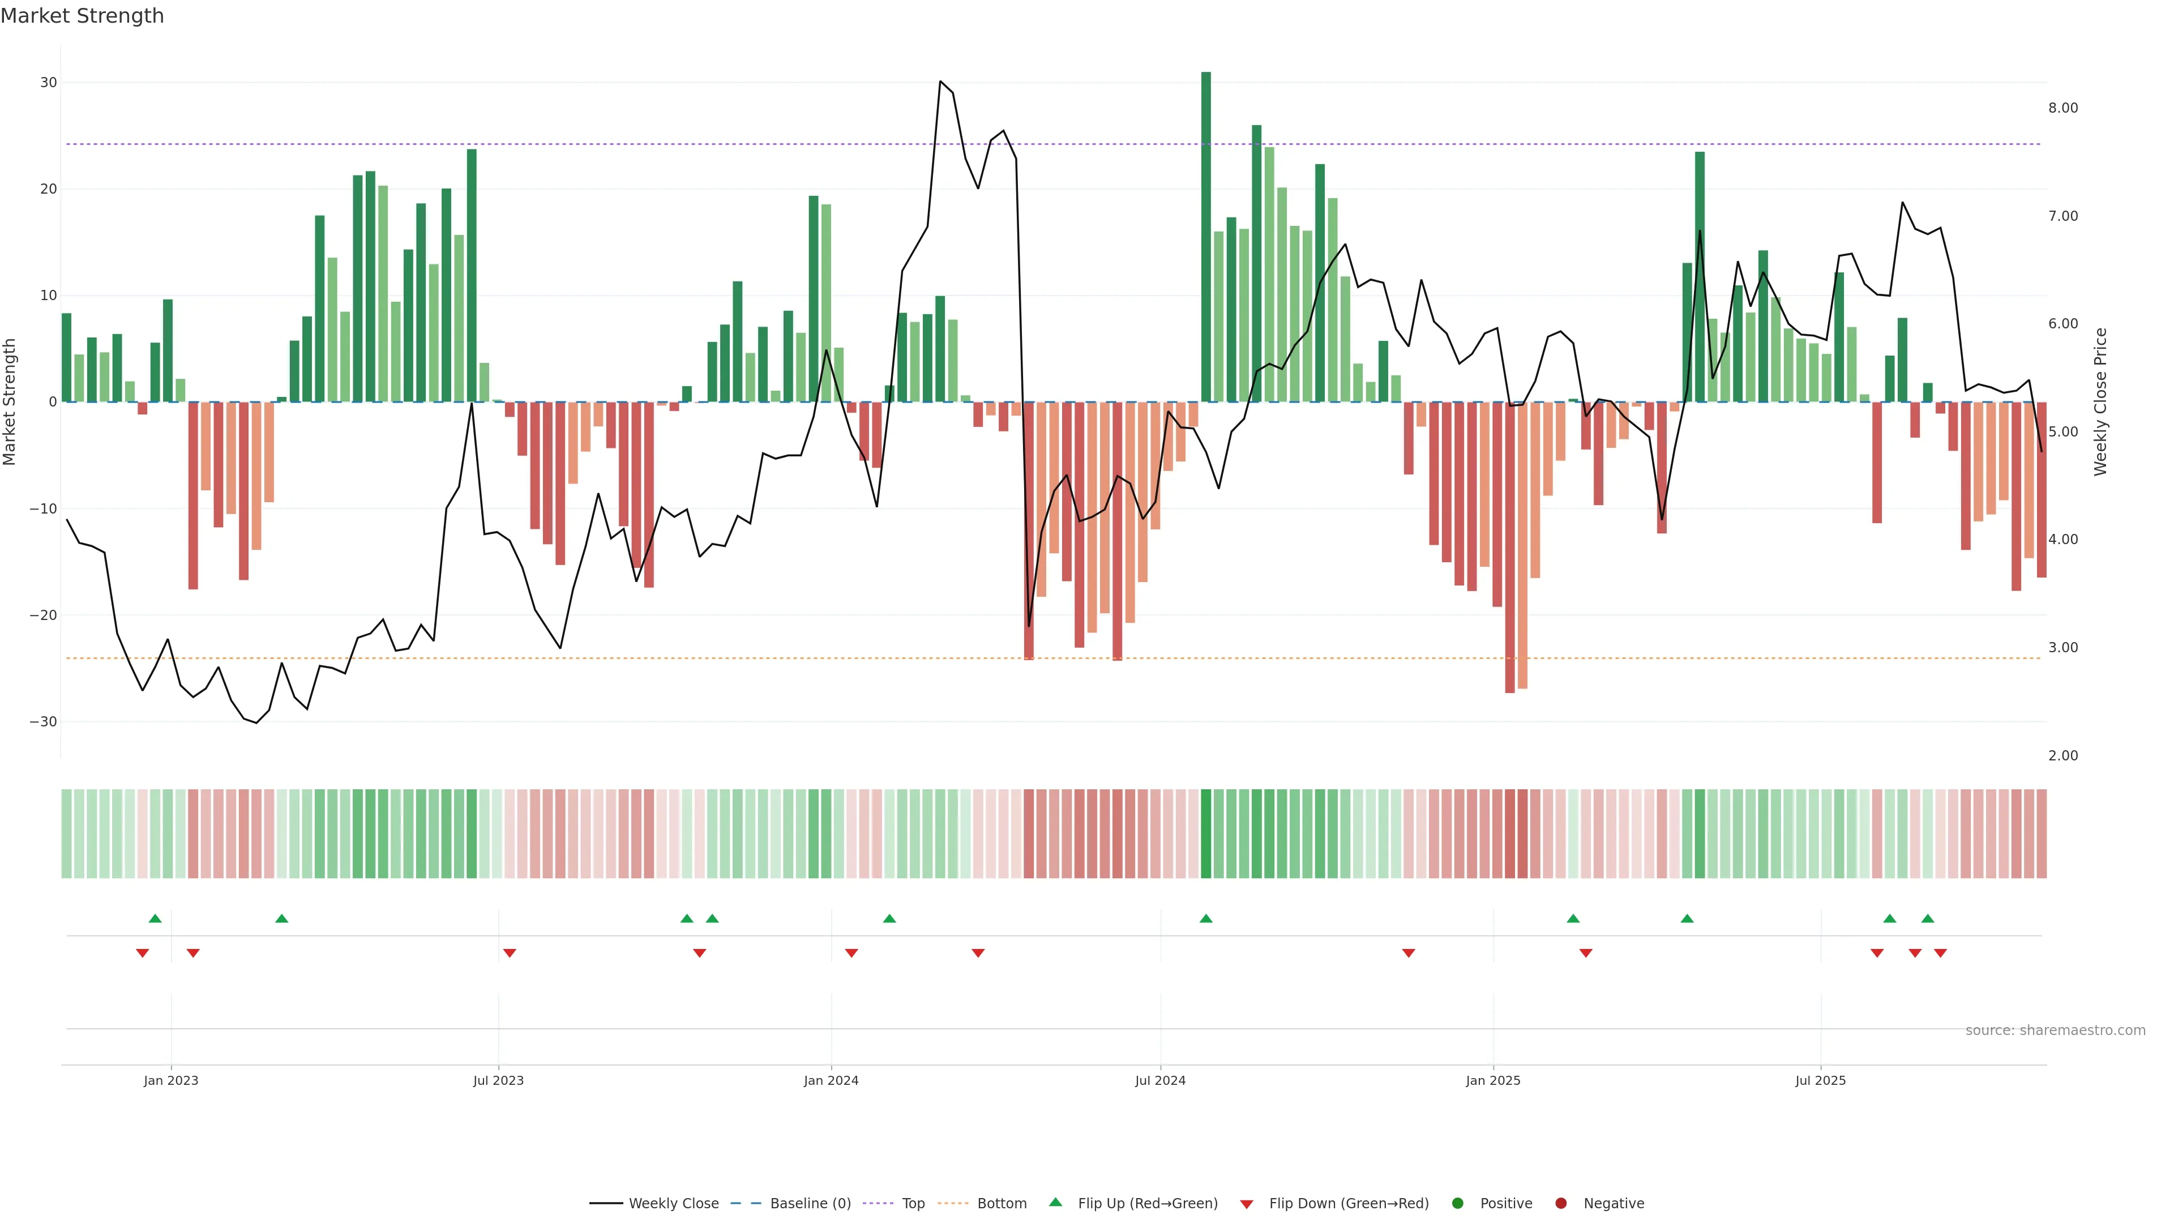Image resolution: width=2174 pixels, height=1223 pixels.
Task: Click the Flip Up green triangle legend icon
Action: point(1055,1202)
